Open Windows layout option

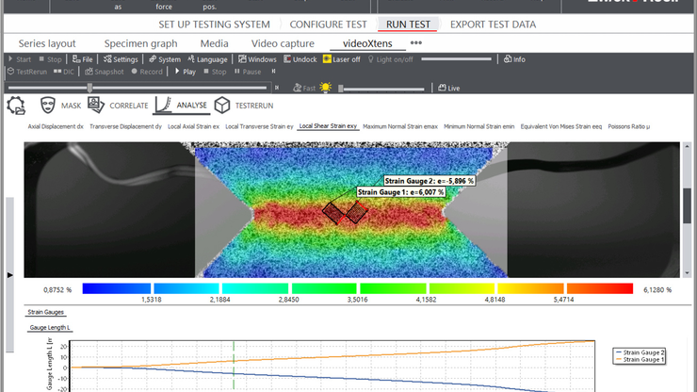click(x=256, y=59)
